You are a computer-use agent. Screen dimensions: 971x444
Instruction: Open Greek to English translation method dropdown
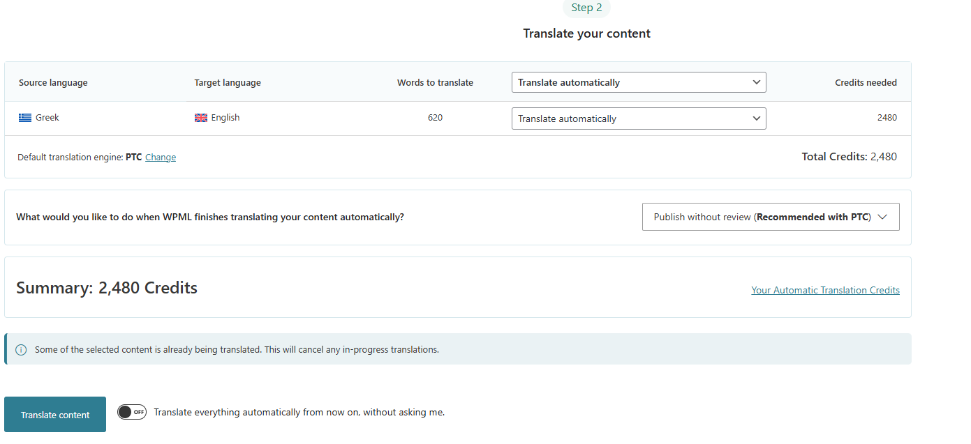tap(638, 118)
